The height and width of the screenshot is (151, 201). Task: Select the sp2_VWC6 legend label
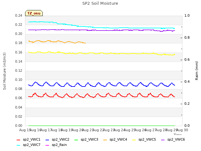(176, 140)
